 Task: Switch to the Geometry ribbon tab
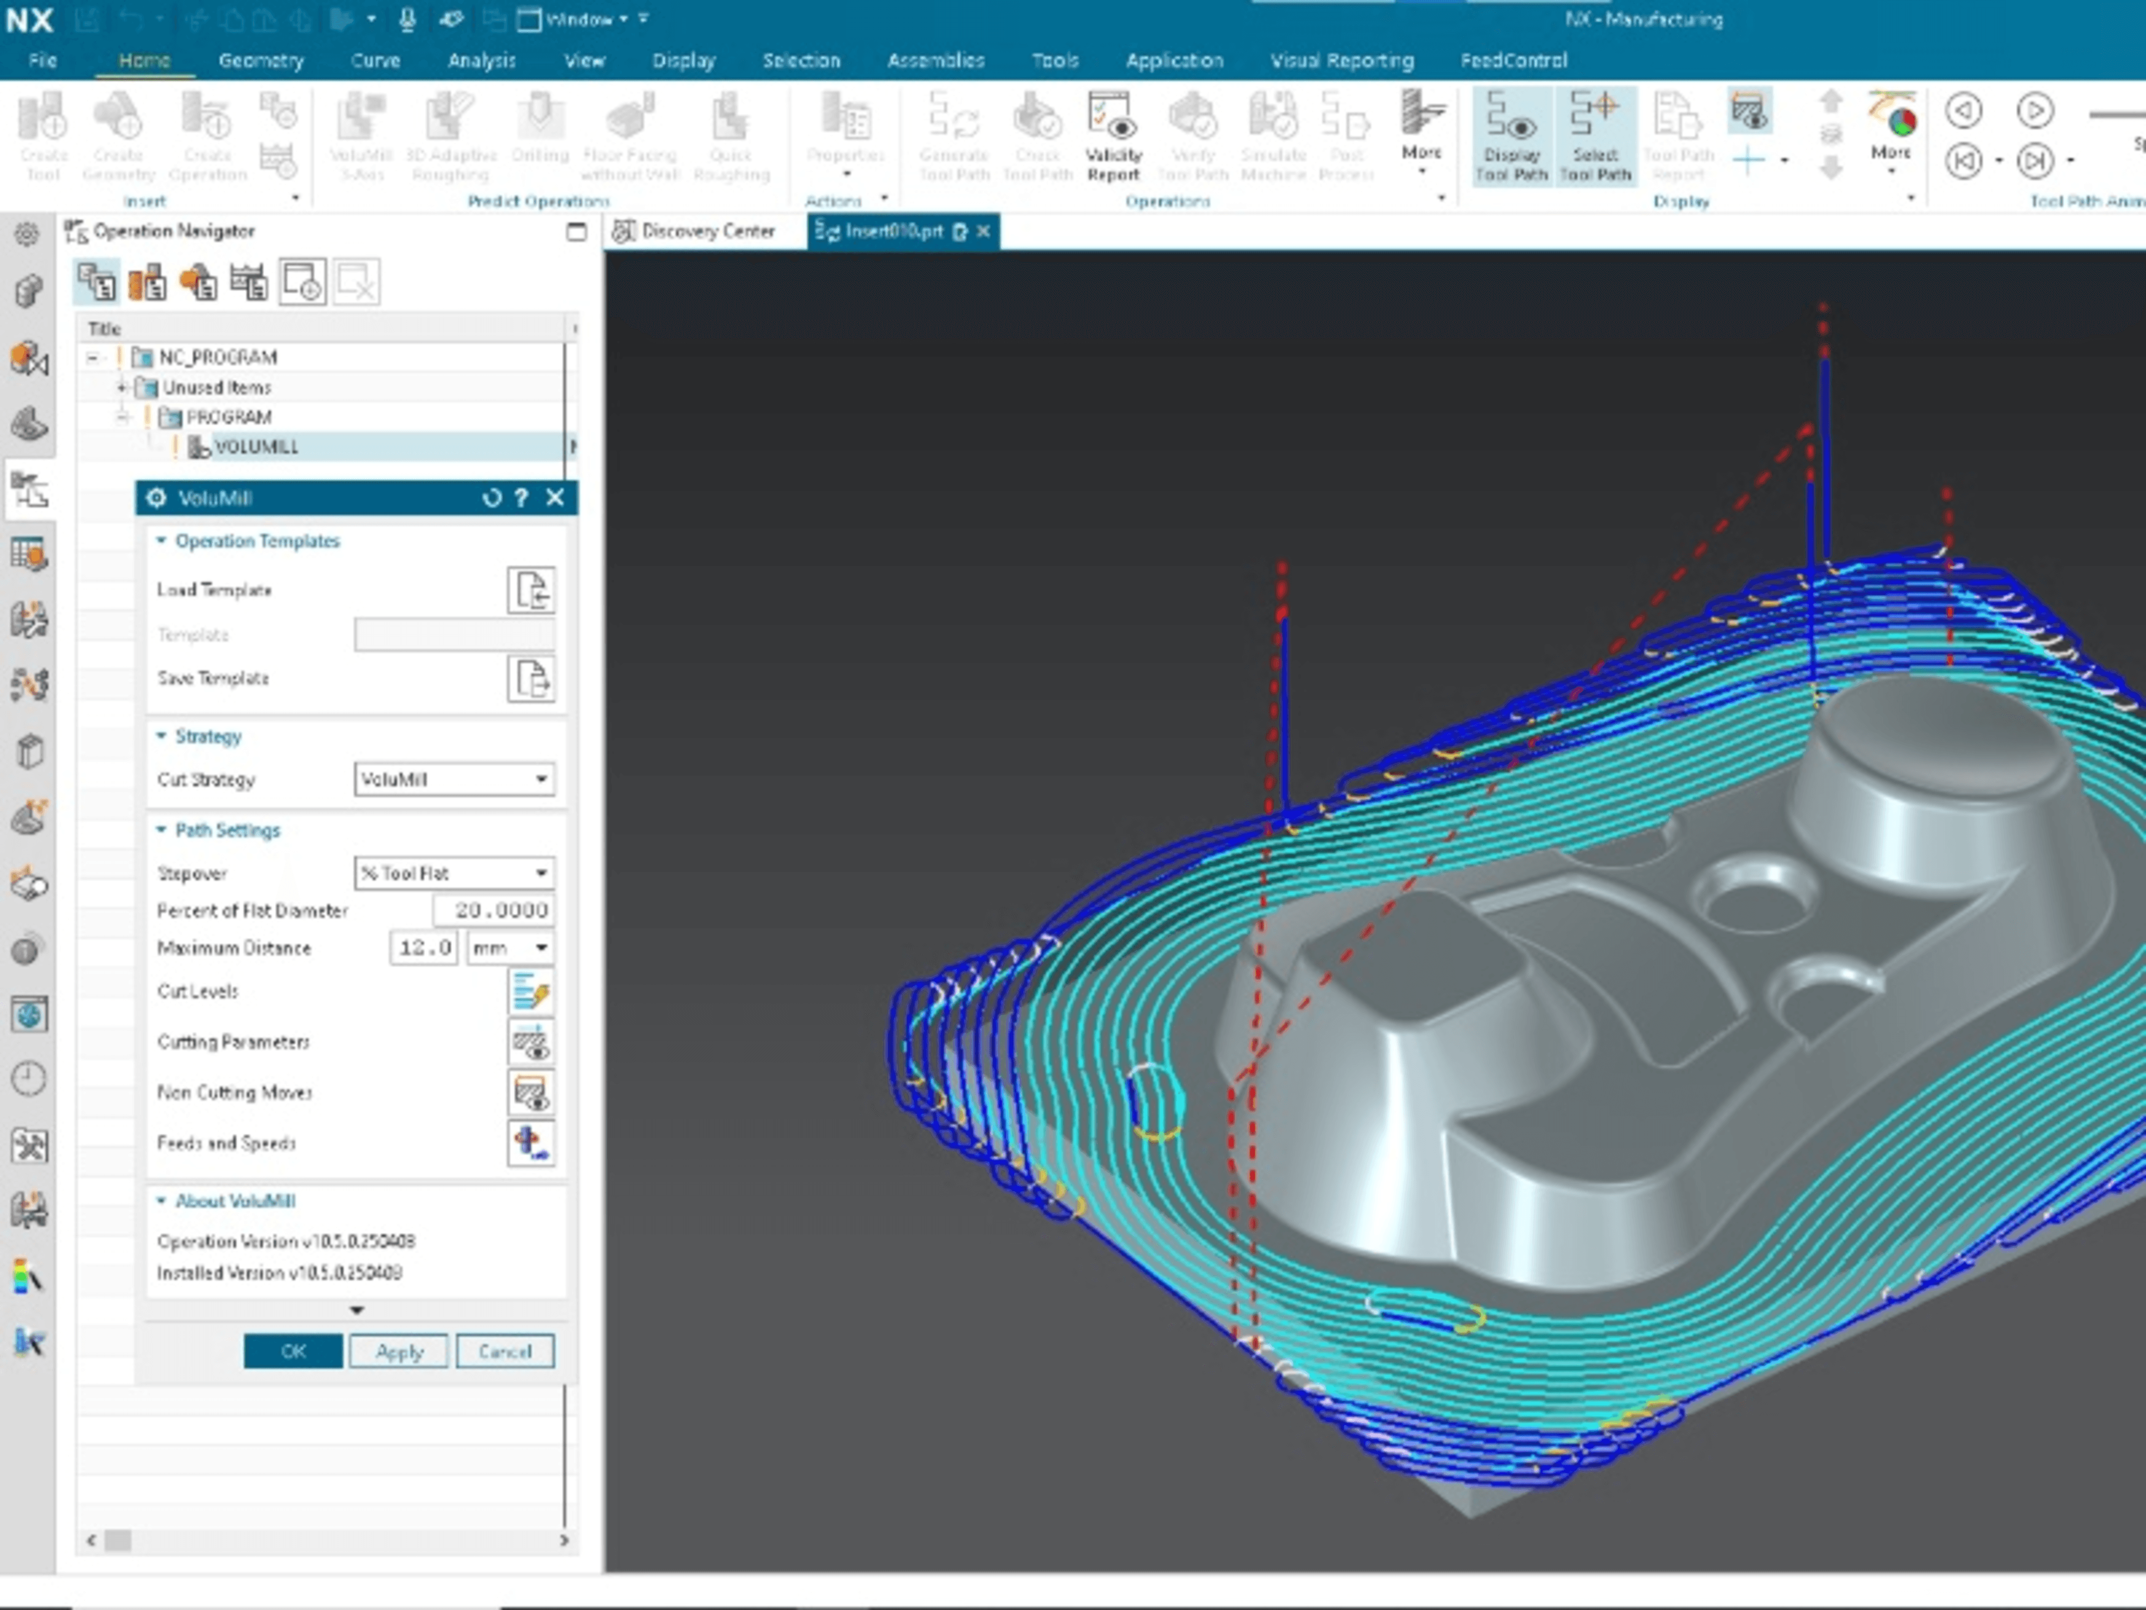[260, 60]
